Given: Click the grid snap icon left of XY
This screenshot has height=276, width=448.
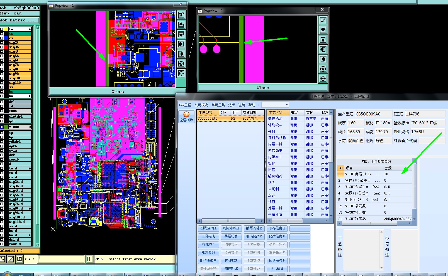Looking at the screenshot, I should click(x=20, y=259).
